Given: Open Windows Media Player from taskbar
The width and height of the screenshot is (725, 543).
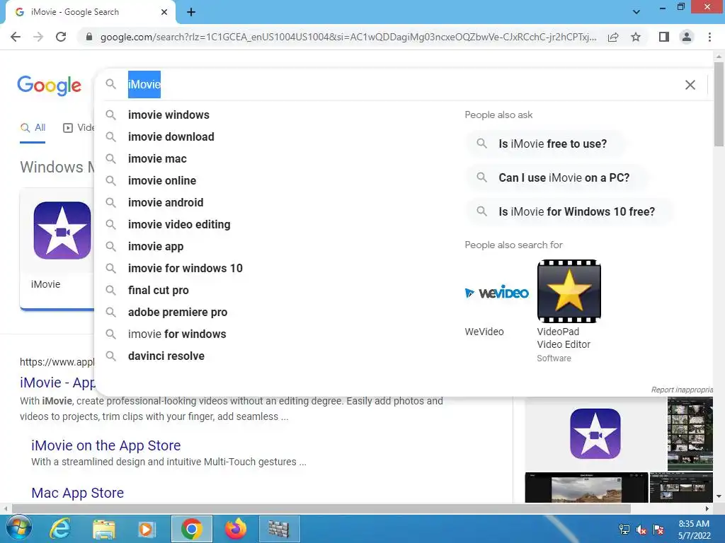Looking at the screenshot, I should [x=147, y=529].
